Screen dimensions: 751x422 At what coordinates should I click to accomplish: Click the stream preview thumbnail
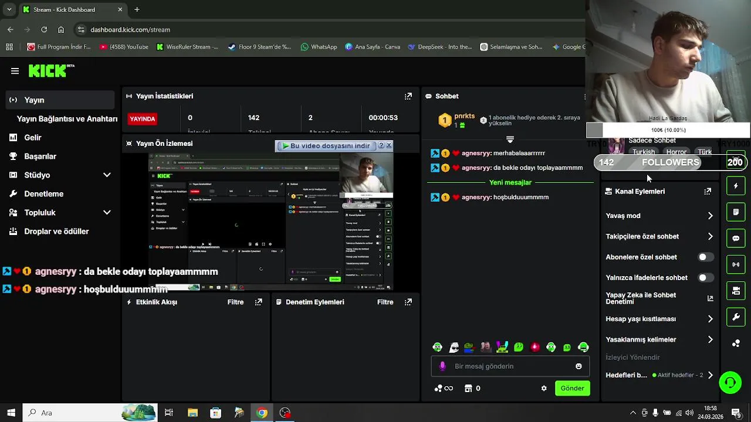pyautogui.click(x=270, y=222)
